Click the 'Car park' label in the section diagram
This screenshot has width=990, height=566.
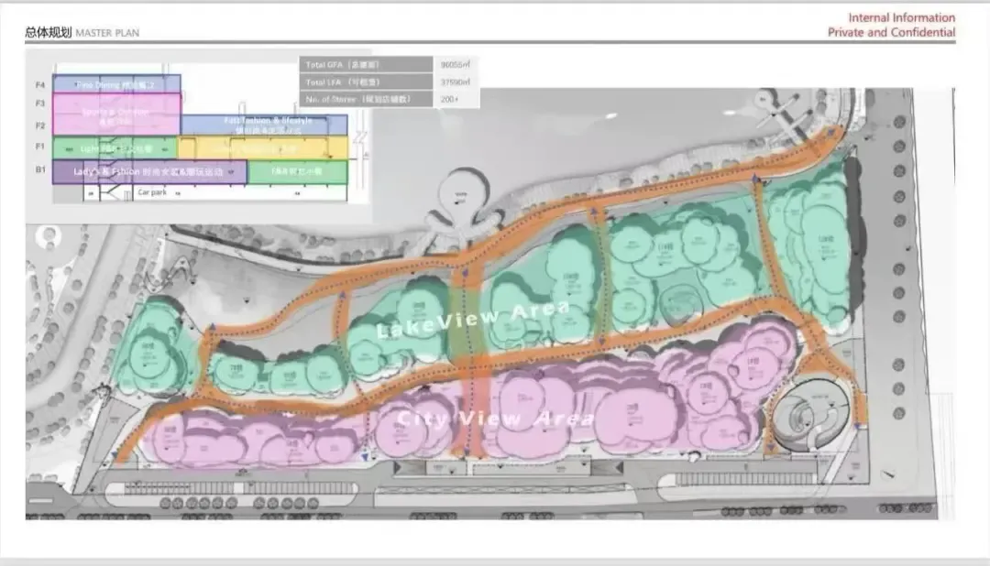tap(151, 192)
